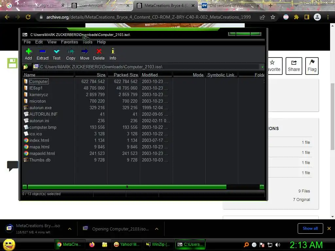The width and height of the screenshot is (335, 251).
Task: Click Show all downloads button
Action: tap(310, 228)
